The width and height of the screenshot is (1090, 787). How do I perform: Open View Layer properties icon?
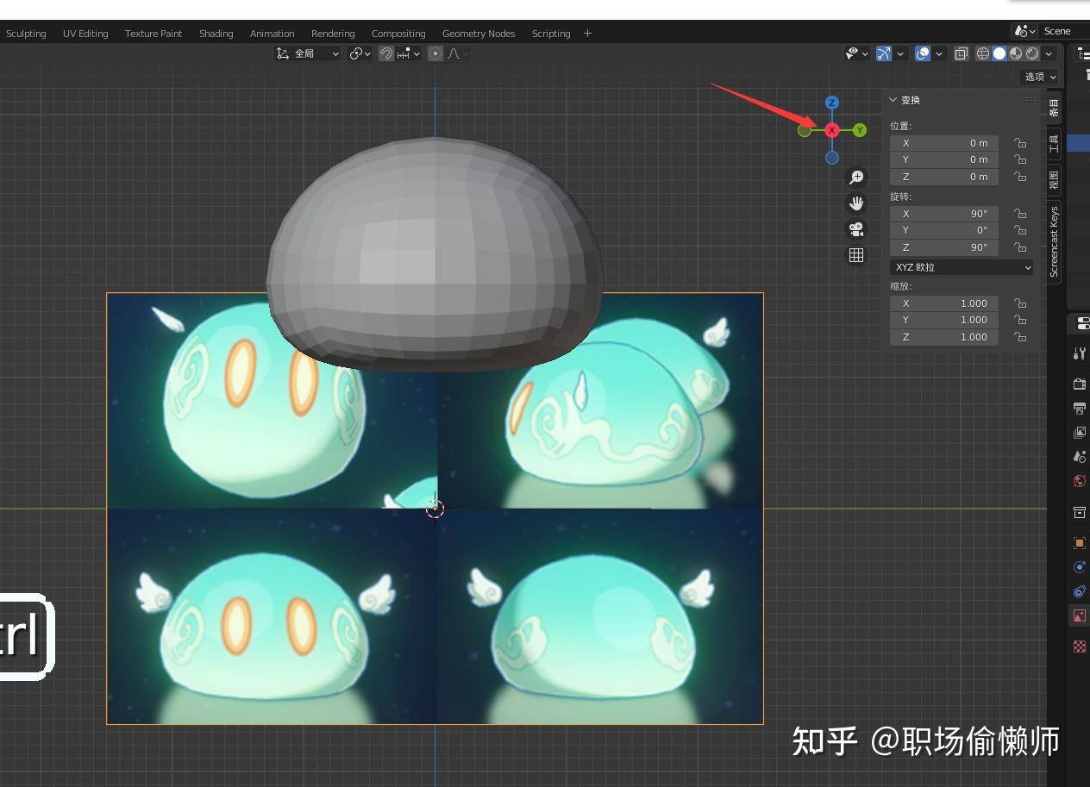1080,432
